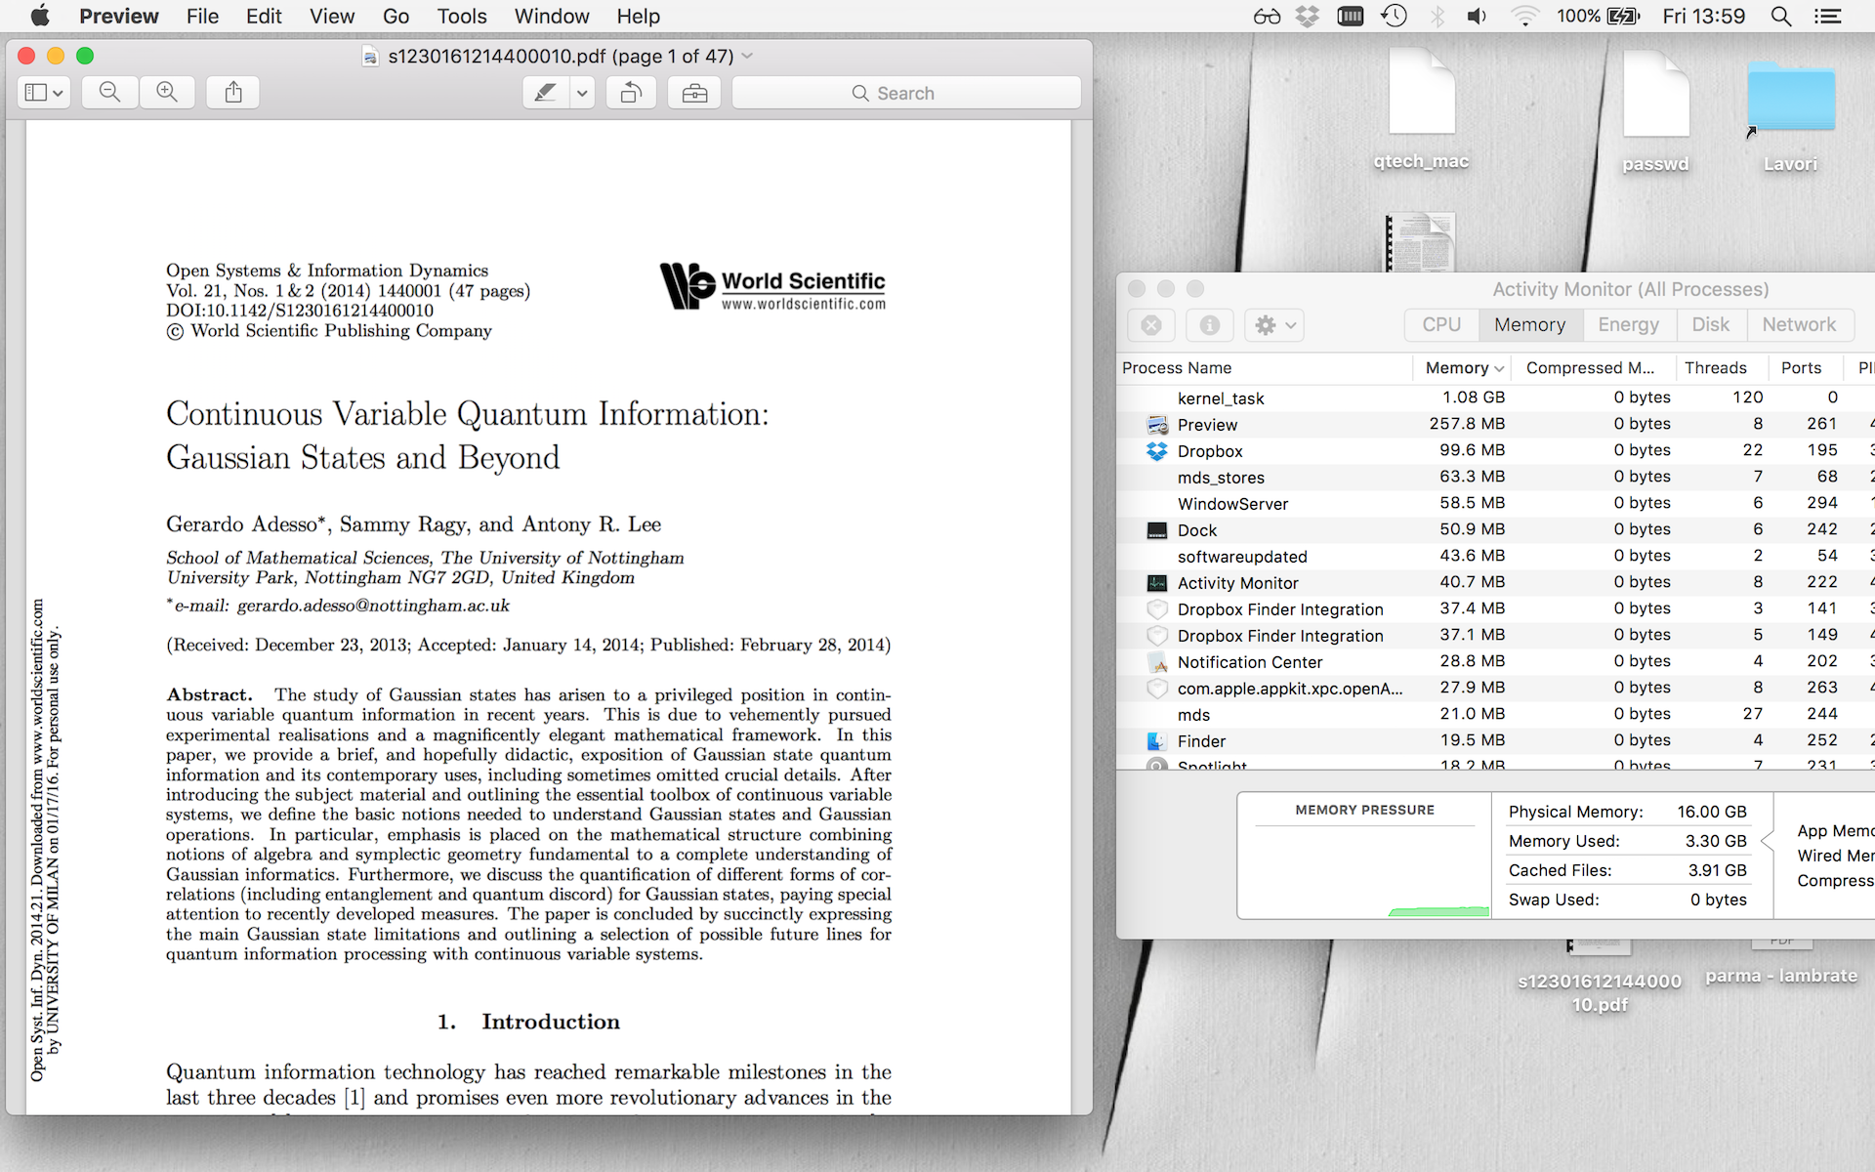Switch to the CPU tab

coord(1441,325)
